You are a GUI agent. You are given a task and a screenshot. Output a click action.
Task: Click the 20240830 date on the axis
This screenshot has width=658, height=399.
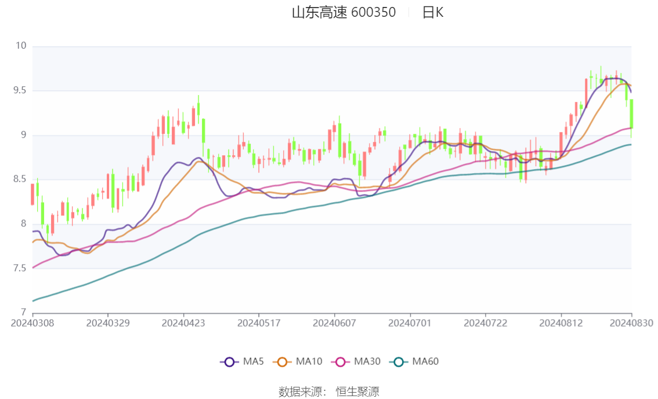pyautogui.click(x=631, y=323)
